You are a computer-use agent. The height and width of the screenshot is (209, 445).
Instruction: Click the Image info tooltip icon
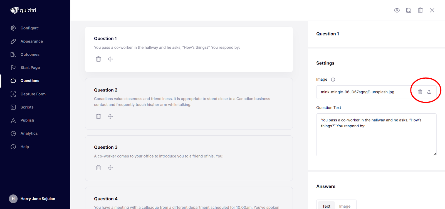tap(333, 79)
